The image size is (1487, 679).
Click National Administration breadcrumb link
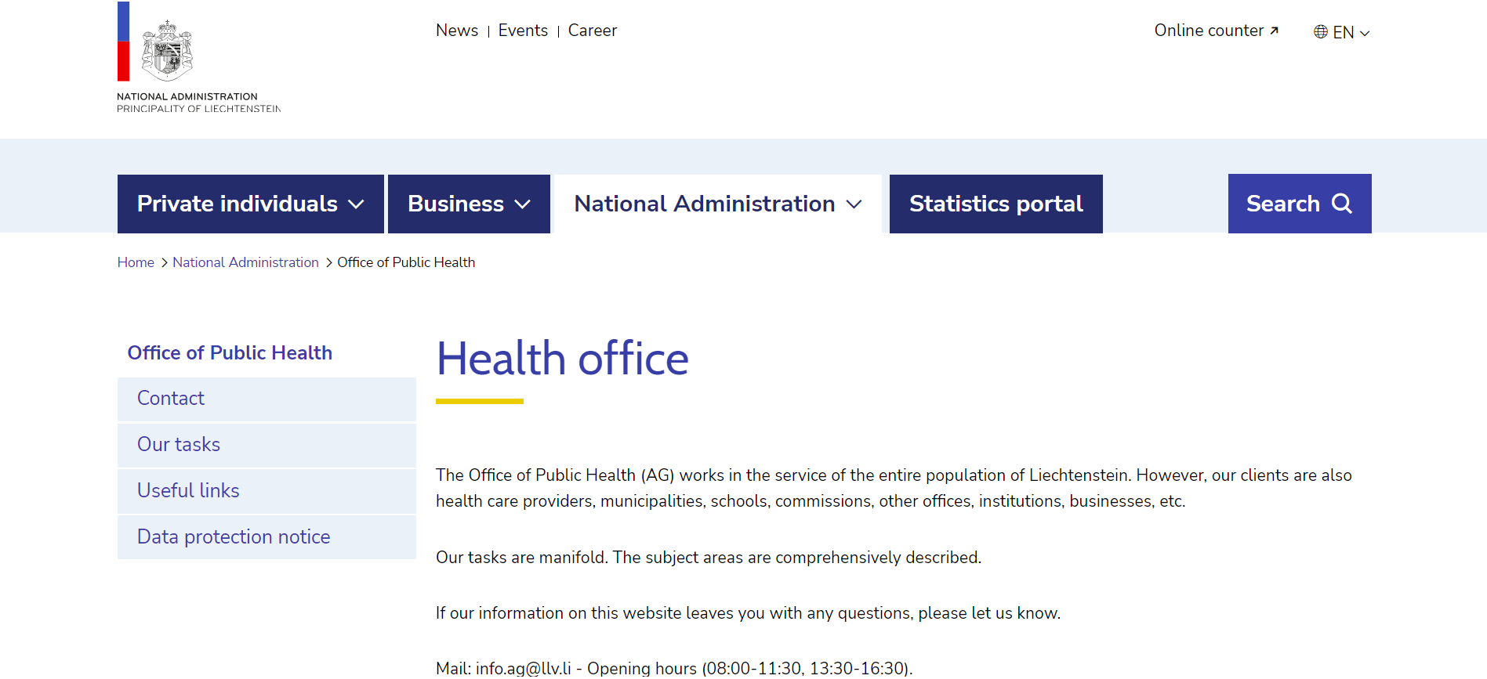click(245, 262)
